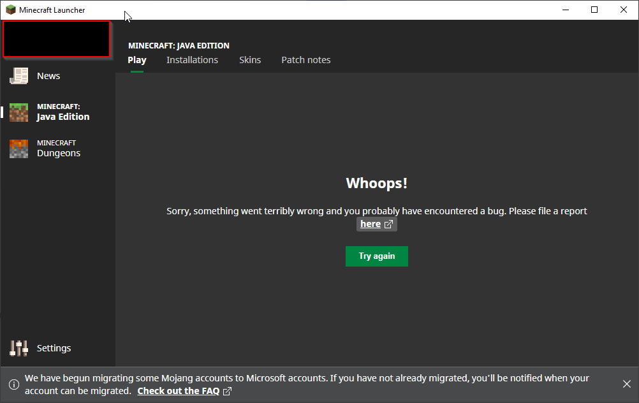Click the 'MINECRAFT: JAVA EDITION' page heading
This screenshot has width=639, height=403.
pyautogui.click(x=179, y=46)
